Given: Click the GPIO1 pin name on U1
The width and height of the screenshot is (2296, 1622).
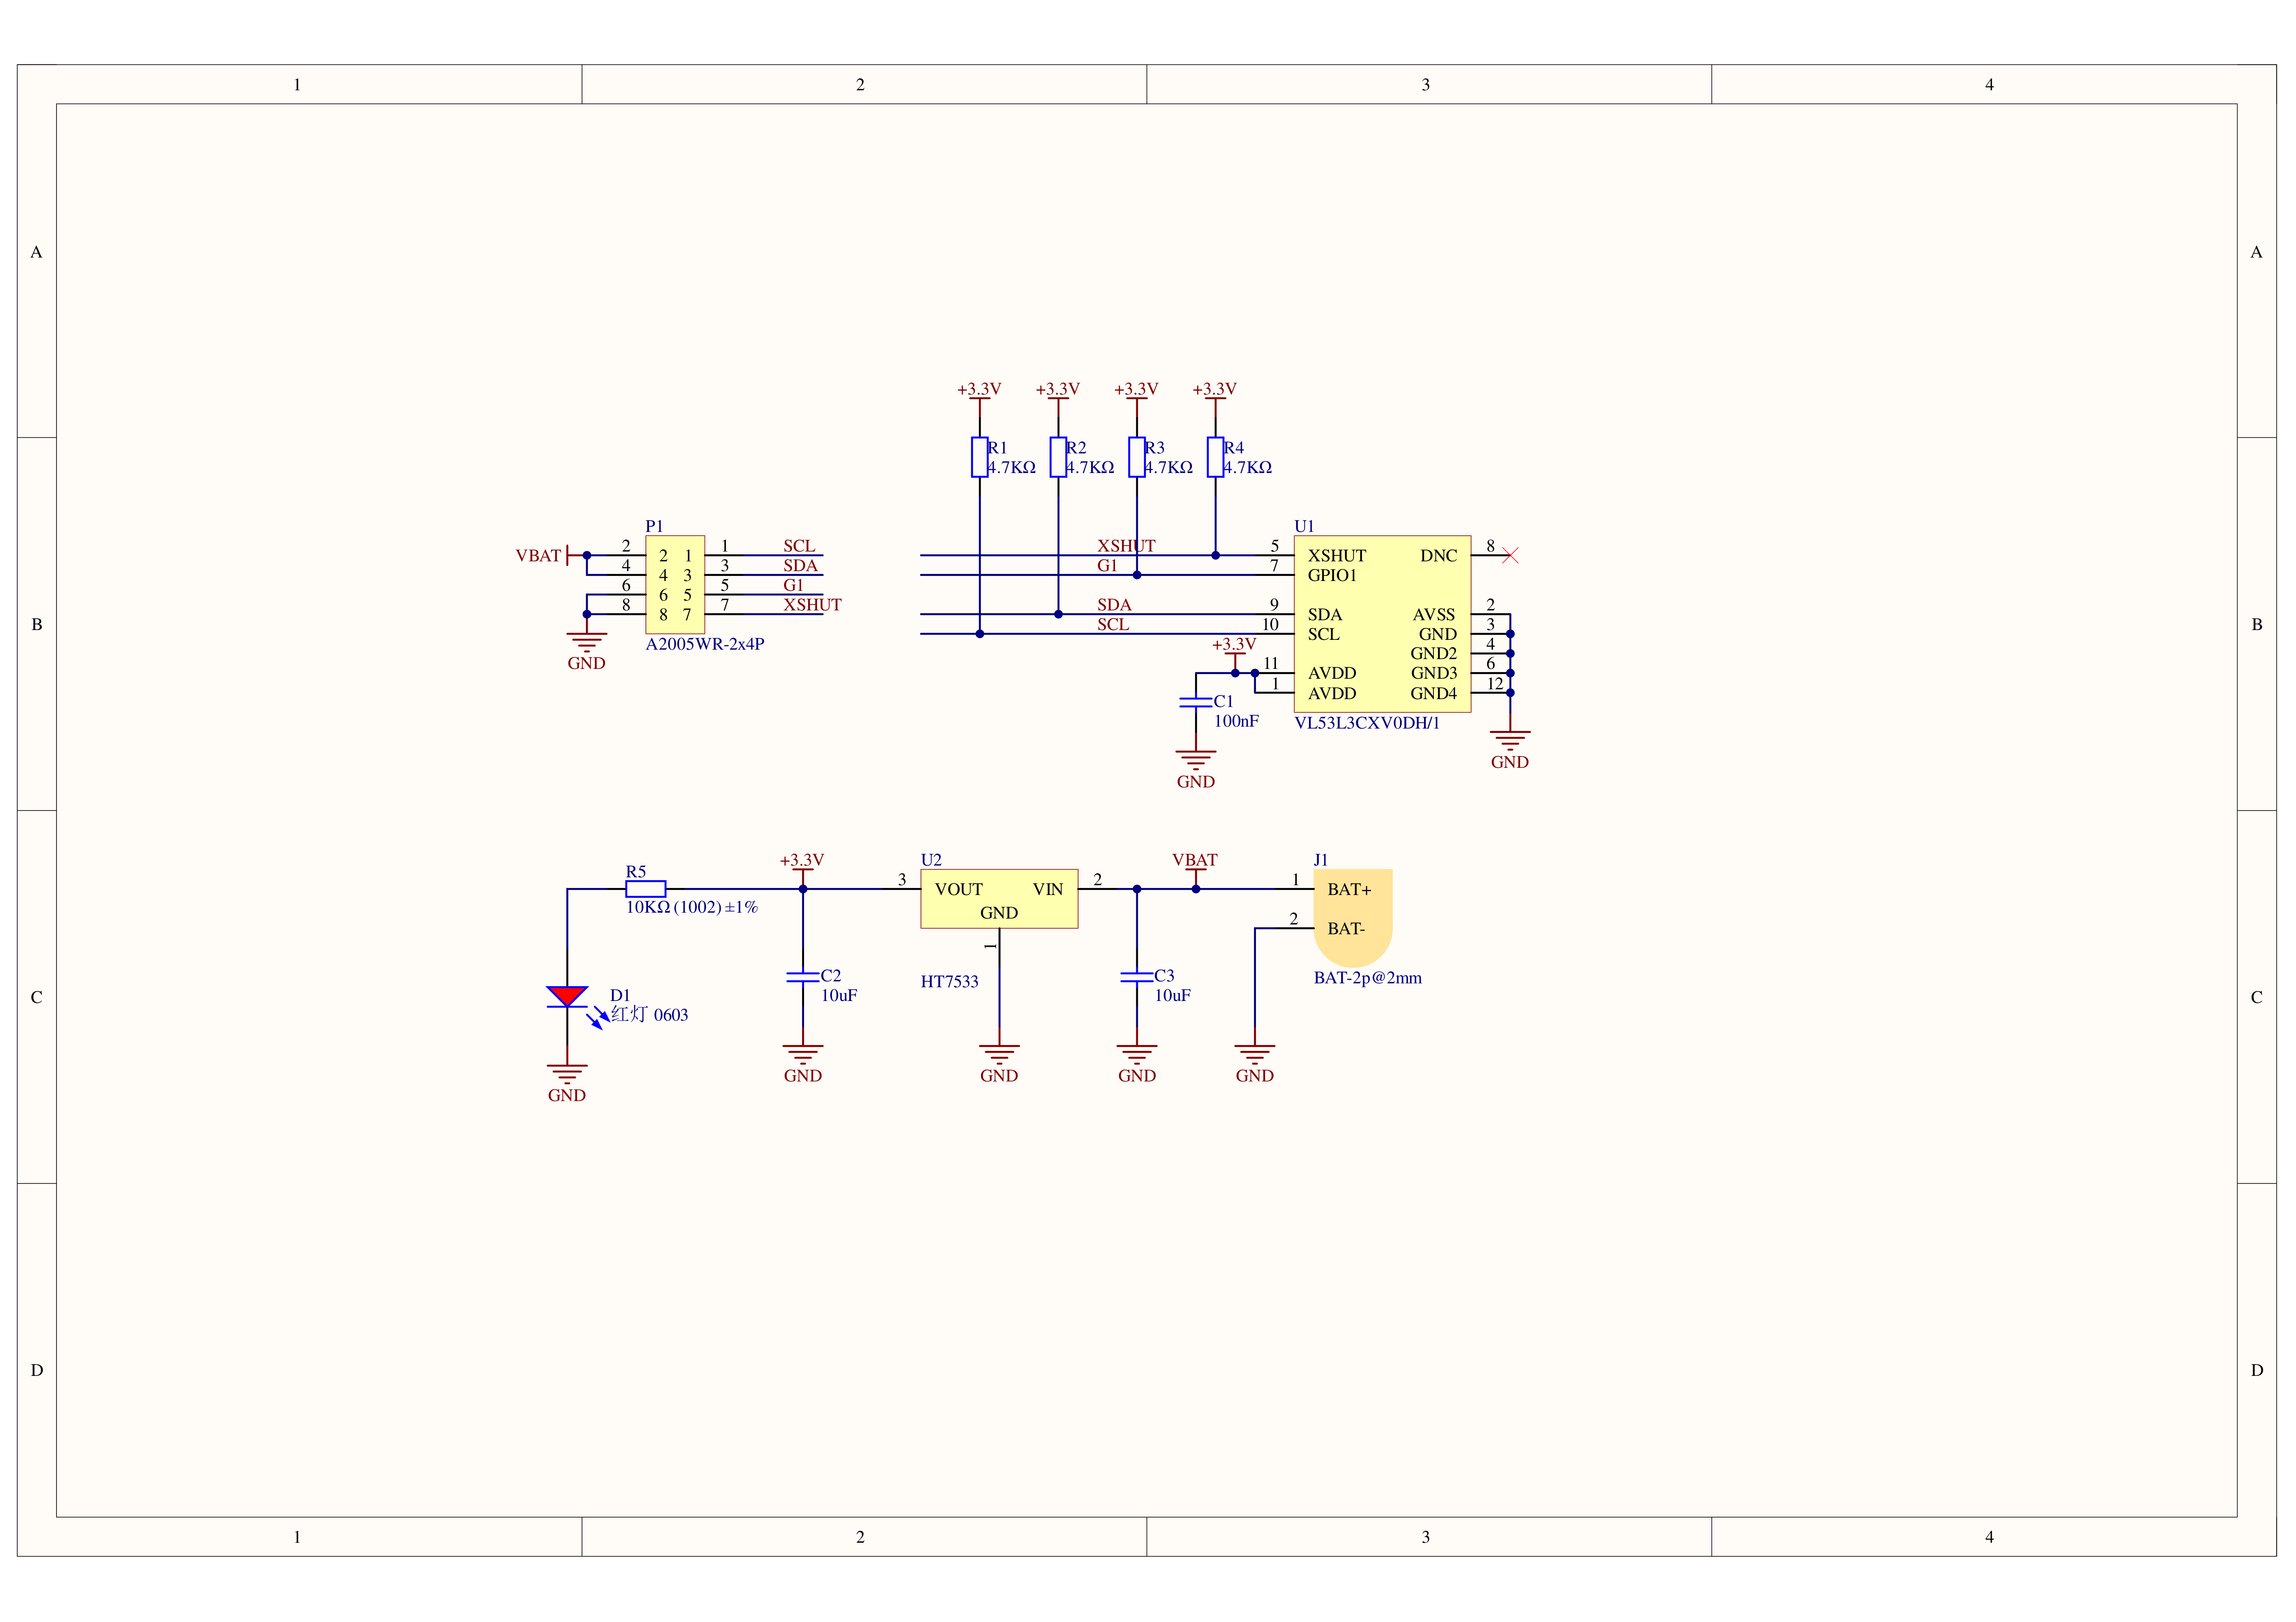Looking at the screenshot, I should tap(1332, 576).
